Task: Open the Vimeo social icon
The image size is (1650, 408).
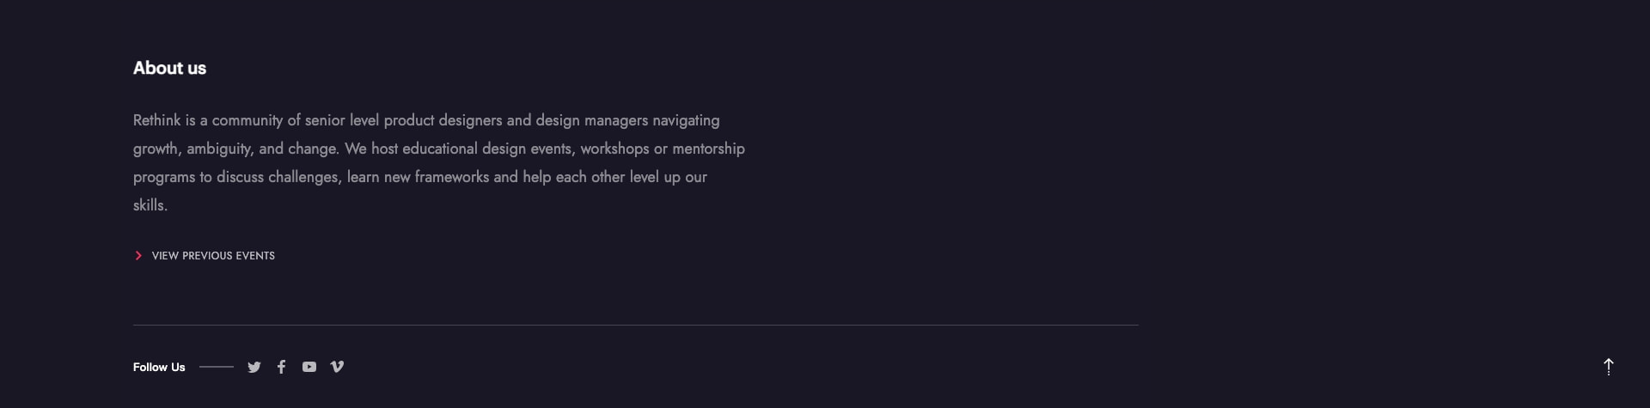Action: tap(337, 367)
